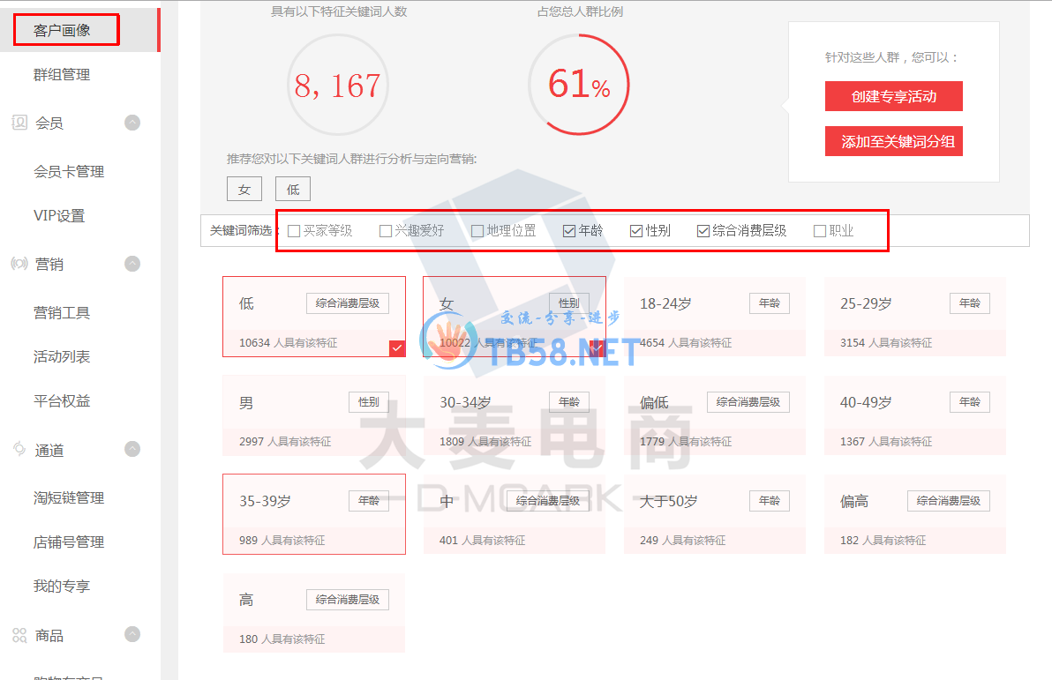This screenshot has height=680, width=1052.
Task: Click the 通道 section icon in sidebar
Action: point(19,450)
